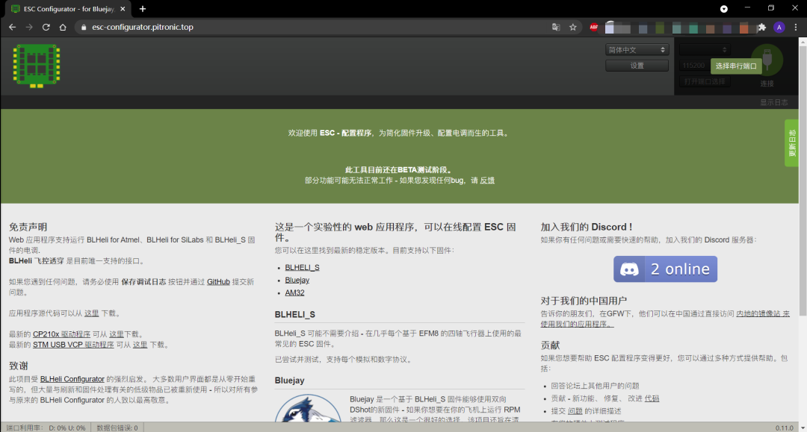
Task: Go back with browser back arrow
Action: (x=13, y=27)
